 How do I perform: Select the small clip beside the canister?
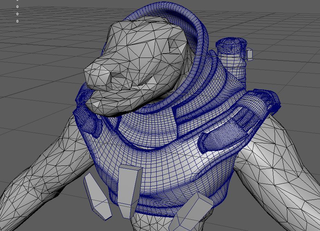click(249, 54)
